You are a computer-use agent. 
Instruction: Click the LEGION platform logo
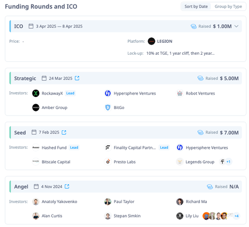[x=151, y=41]
